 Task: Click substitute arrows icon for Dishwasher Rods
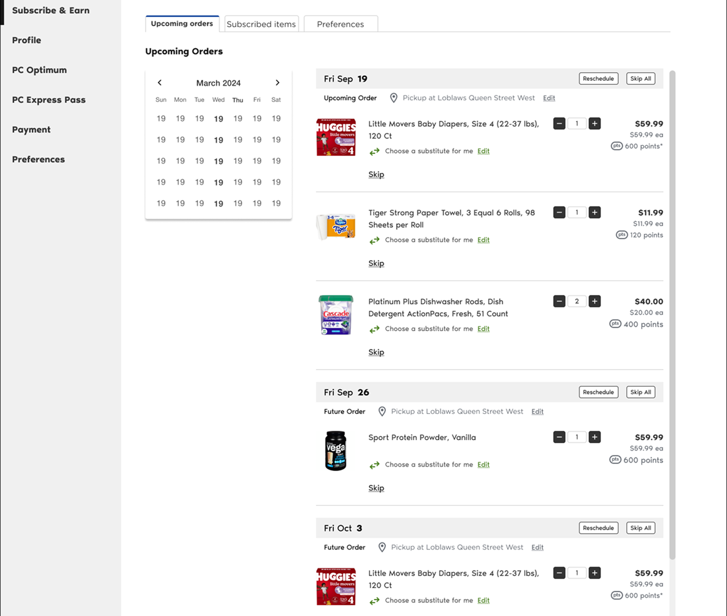(374, 329)
